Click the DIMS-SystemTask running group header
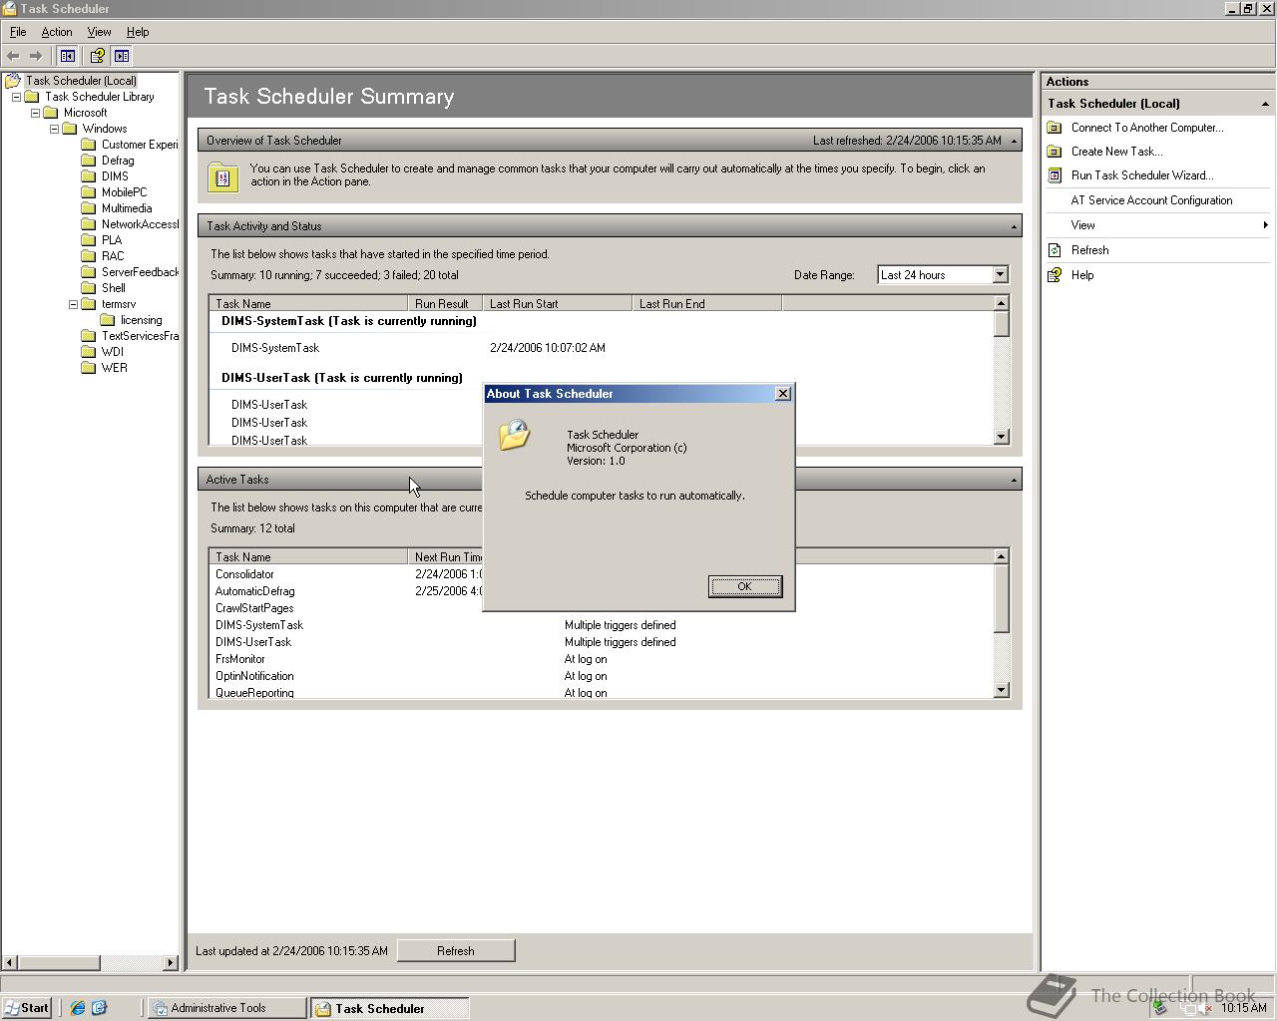The height and width of the screenshot is (1021, 1277). (x=349, y=321)
